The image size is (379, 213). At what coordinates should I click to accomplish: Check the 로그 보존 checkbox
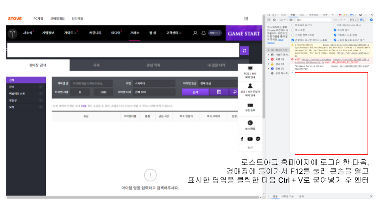(293, 30)
